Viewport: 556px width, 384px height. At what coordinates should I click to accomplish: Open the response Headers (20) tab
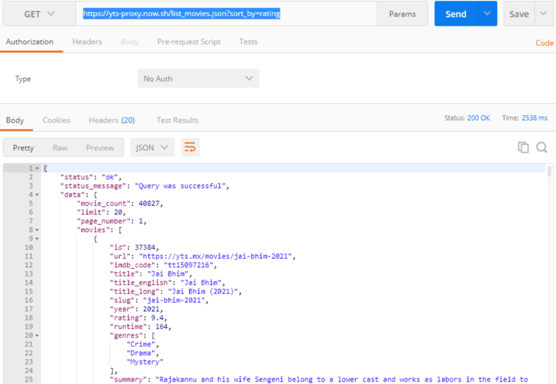112,121
